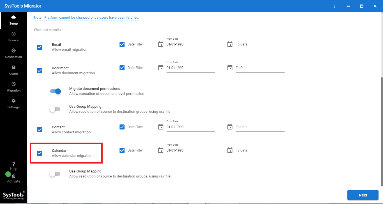The height and width of the screenshot is (204, 383).
Task: Close the SysTools Migrator window
Action: 375,6
